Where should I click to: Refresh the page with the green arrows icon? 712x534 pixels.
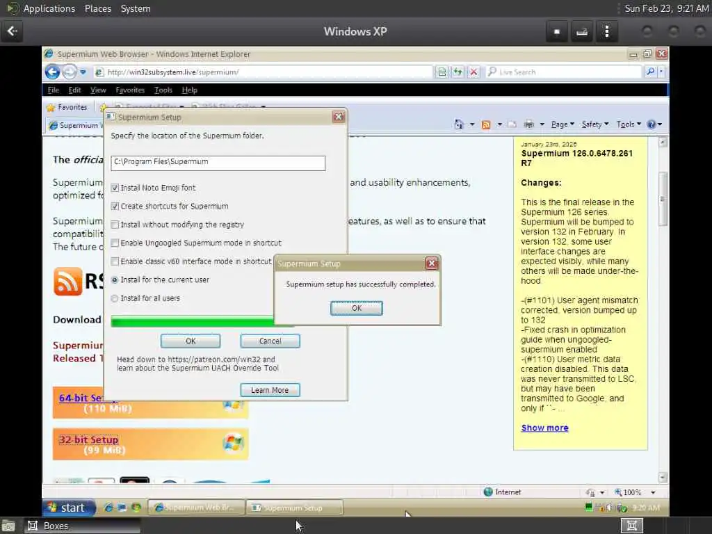pos(458,72)
